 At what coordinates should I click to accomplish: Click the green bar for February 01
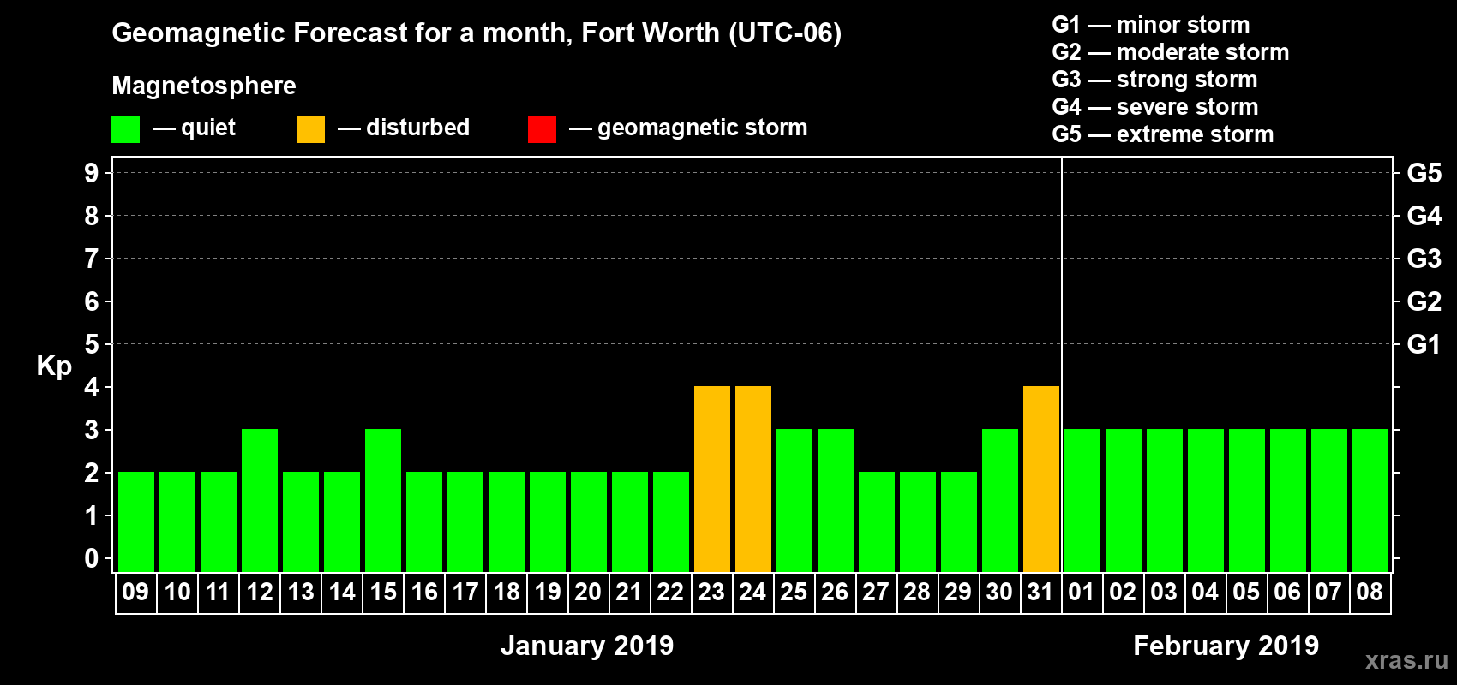tap(1082, 500)
